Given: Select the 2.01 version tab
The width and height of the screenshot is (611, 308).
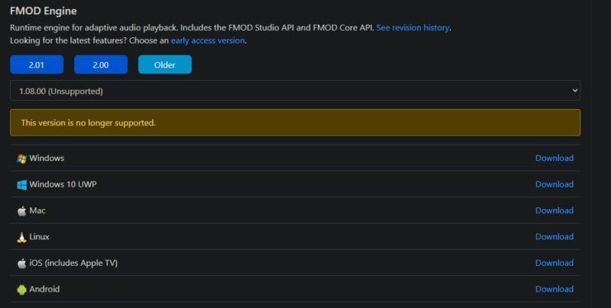Looking at the screenshot, I should point(36,64).
